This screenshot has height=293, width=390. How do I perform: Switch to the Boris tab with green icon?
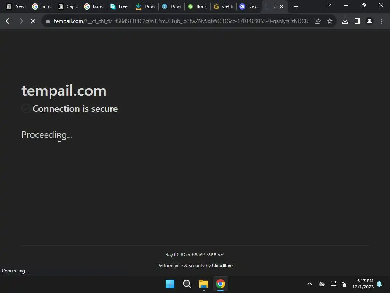[197, 6]
